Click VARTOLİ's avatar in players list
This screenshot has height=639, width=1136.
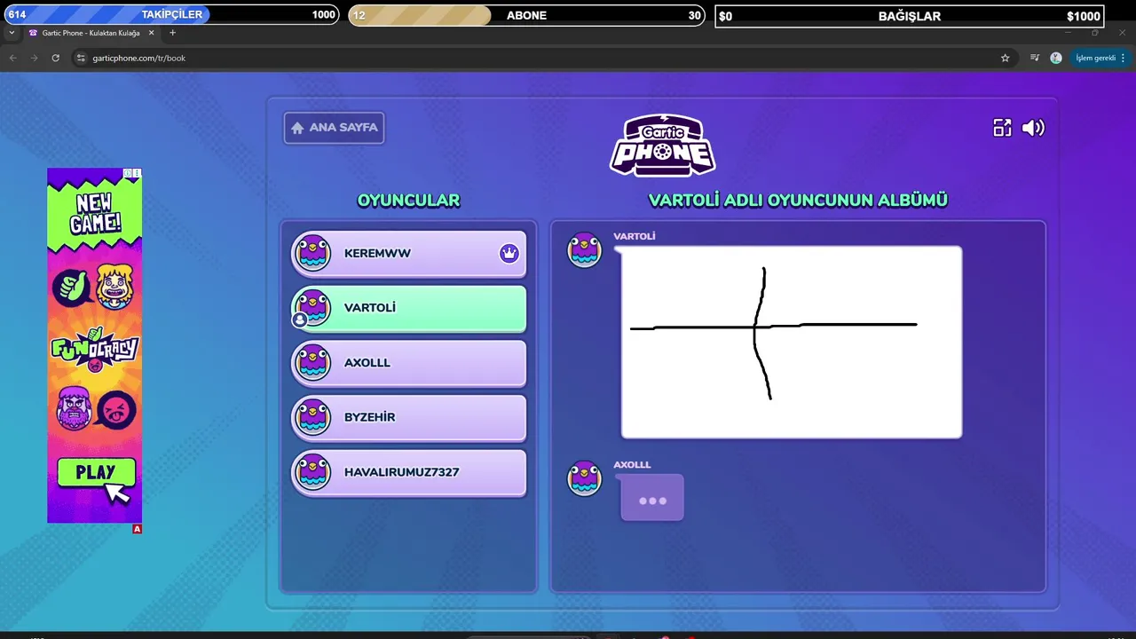click(312, 308)
